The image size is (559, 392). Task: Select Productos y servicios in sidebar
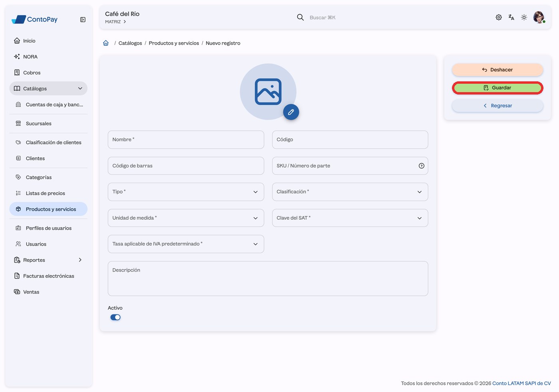(x=48, y=209)
